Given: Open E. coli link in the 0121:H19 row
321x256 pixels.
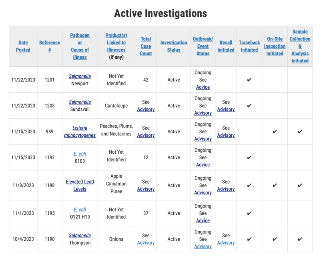Looking at the screenshot, I should [x=80, y=210].
